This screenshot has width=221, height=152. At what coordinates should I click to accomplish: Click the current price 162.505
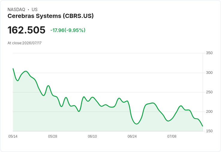tap(26, 30)
